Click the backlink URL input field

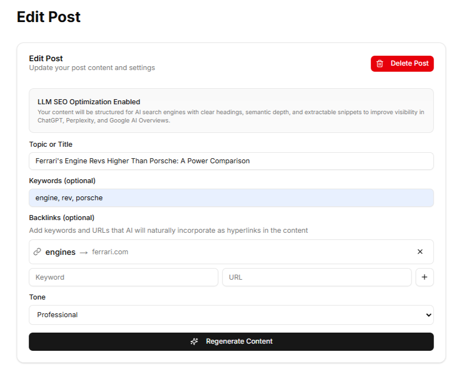(317, 277)
